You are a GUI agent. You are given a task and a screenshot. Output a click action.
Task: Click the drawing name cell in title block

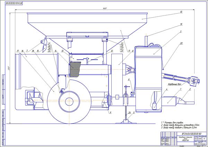tap(185, 139)
